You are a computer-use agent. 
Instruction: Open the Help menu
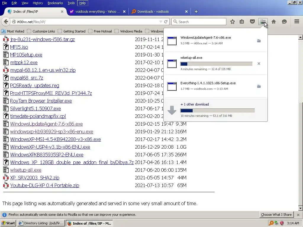point(83,3)
